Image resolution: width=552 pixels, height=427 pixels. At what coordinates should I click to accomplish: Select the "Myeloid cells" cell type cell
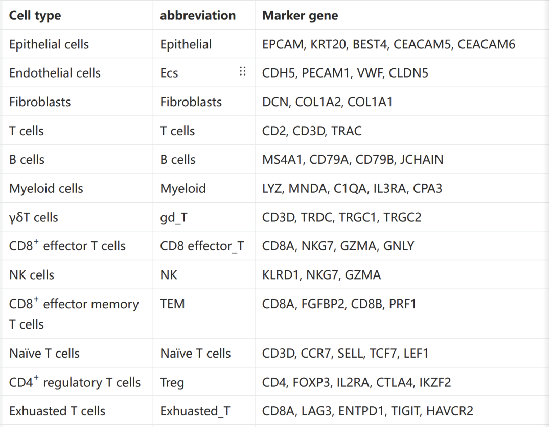(x=46, y=189)
